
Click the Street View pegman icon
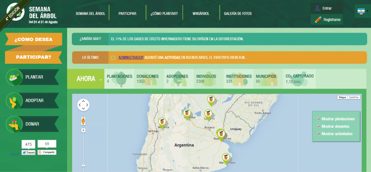[x=83, y=121]
